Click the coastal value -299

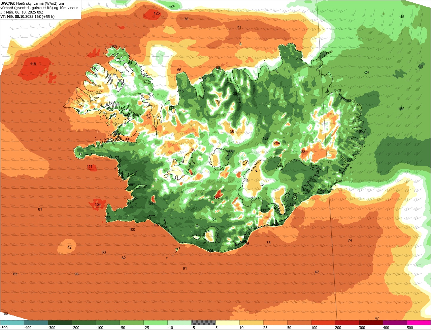[152, 203]
